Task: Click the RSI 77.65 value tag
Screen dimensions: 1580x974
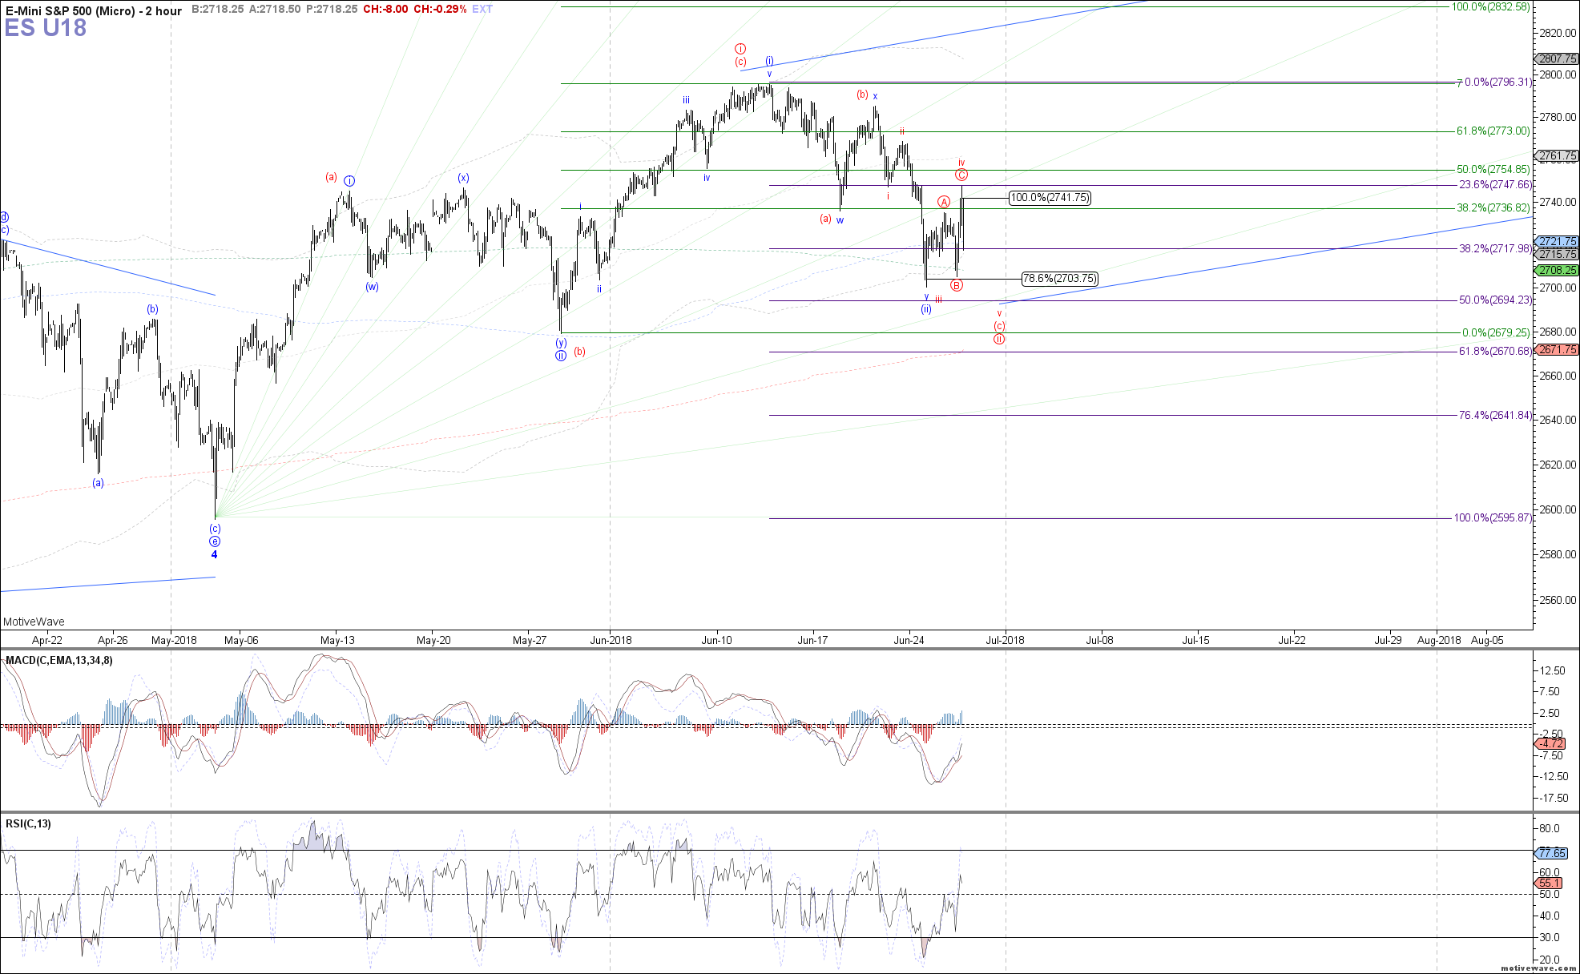Action: tap(1552, 854)
